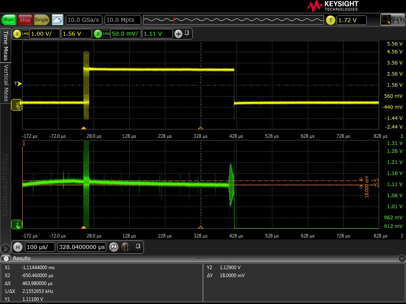Edit channel 2 scale 50.0 mV/
406x304 pixels.
coord(126,34)
